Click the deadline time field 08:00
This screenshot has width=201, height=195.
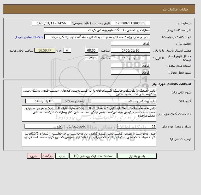91,50
